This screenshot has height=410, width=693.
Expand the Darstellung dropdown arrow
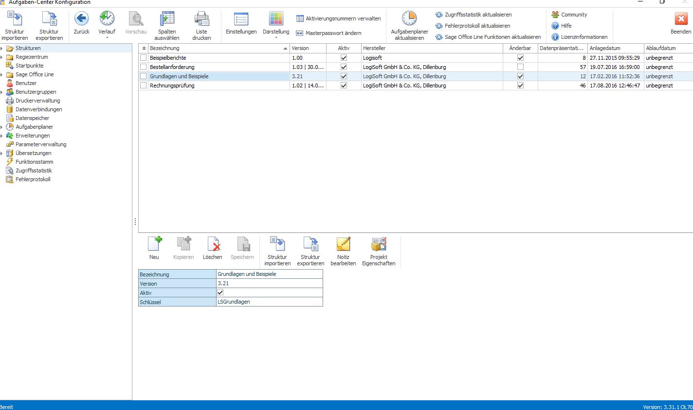276,38
